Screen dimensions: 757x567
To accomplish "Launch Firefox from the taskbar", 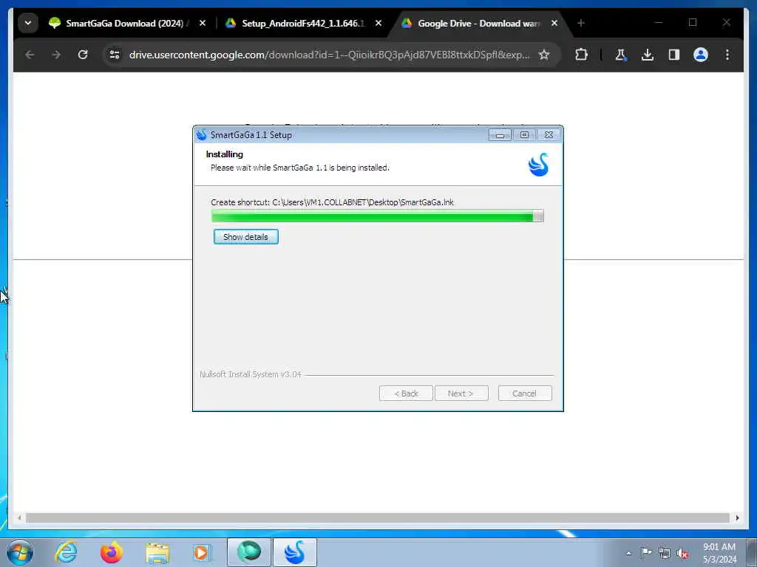I will click(112, 552).
